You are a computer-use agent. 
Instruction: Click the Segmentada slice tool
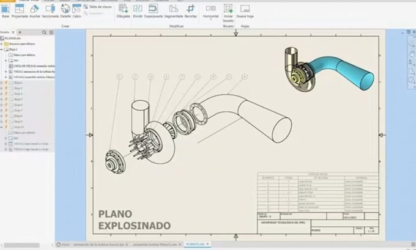pos(174,11)
